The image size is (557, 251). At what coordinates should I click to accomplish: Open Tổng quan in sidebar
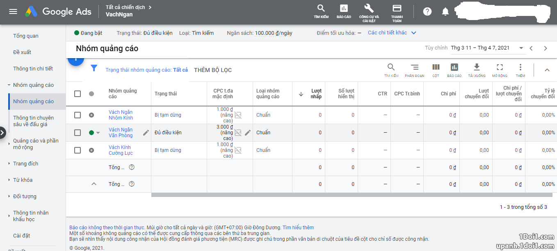click(x=26, y=36)
